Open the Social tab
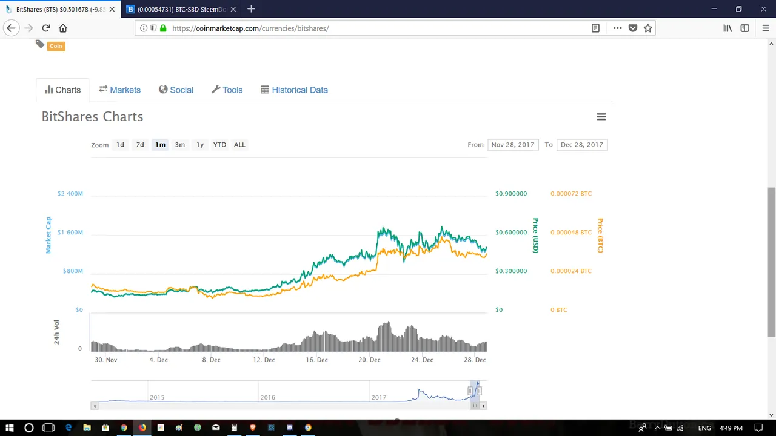776x436 pixels. click(176, 90)
